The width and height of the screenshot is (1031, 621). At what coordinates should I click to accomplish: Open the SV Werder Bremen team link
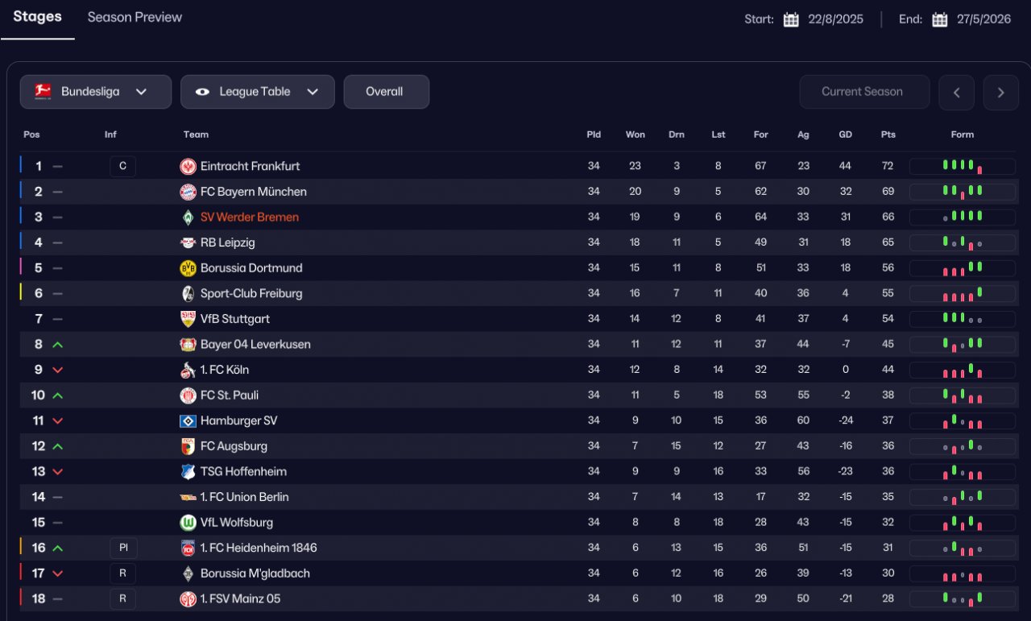[x=249, y=217]
